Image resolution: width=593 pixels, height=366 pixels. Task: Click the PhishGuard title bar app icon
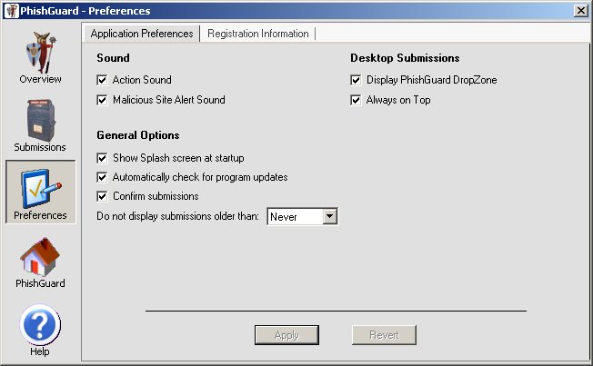pos(11,11)
